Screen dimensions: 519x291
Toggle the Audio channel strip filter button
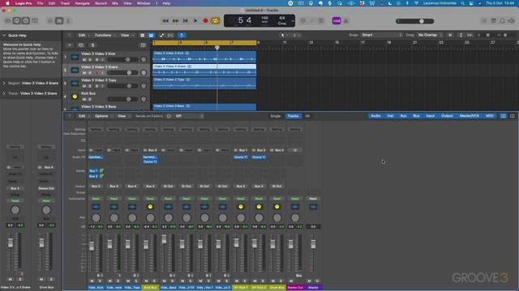click(x=375, y=116)
